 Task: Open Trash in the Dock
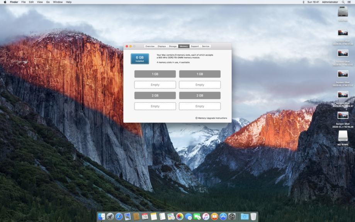coord(253,217)
